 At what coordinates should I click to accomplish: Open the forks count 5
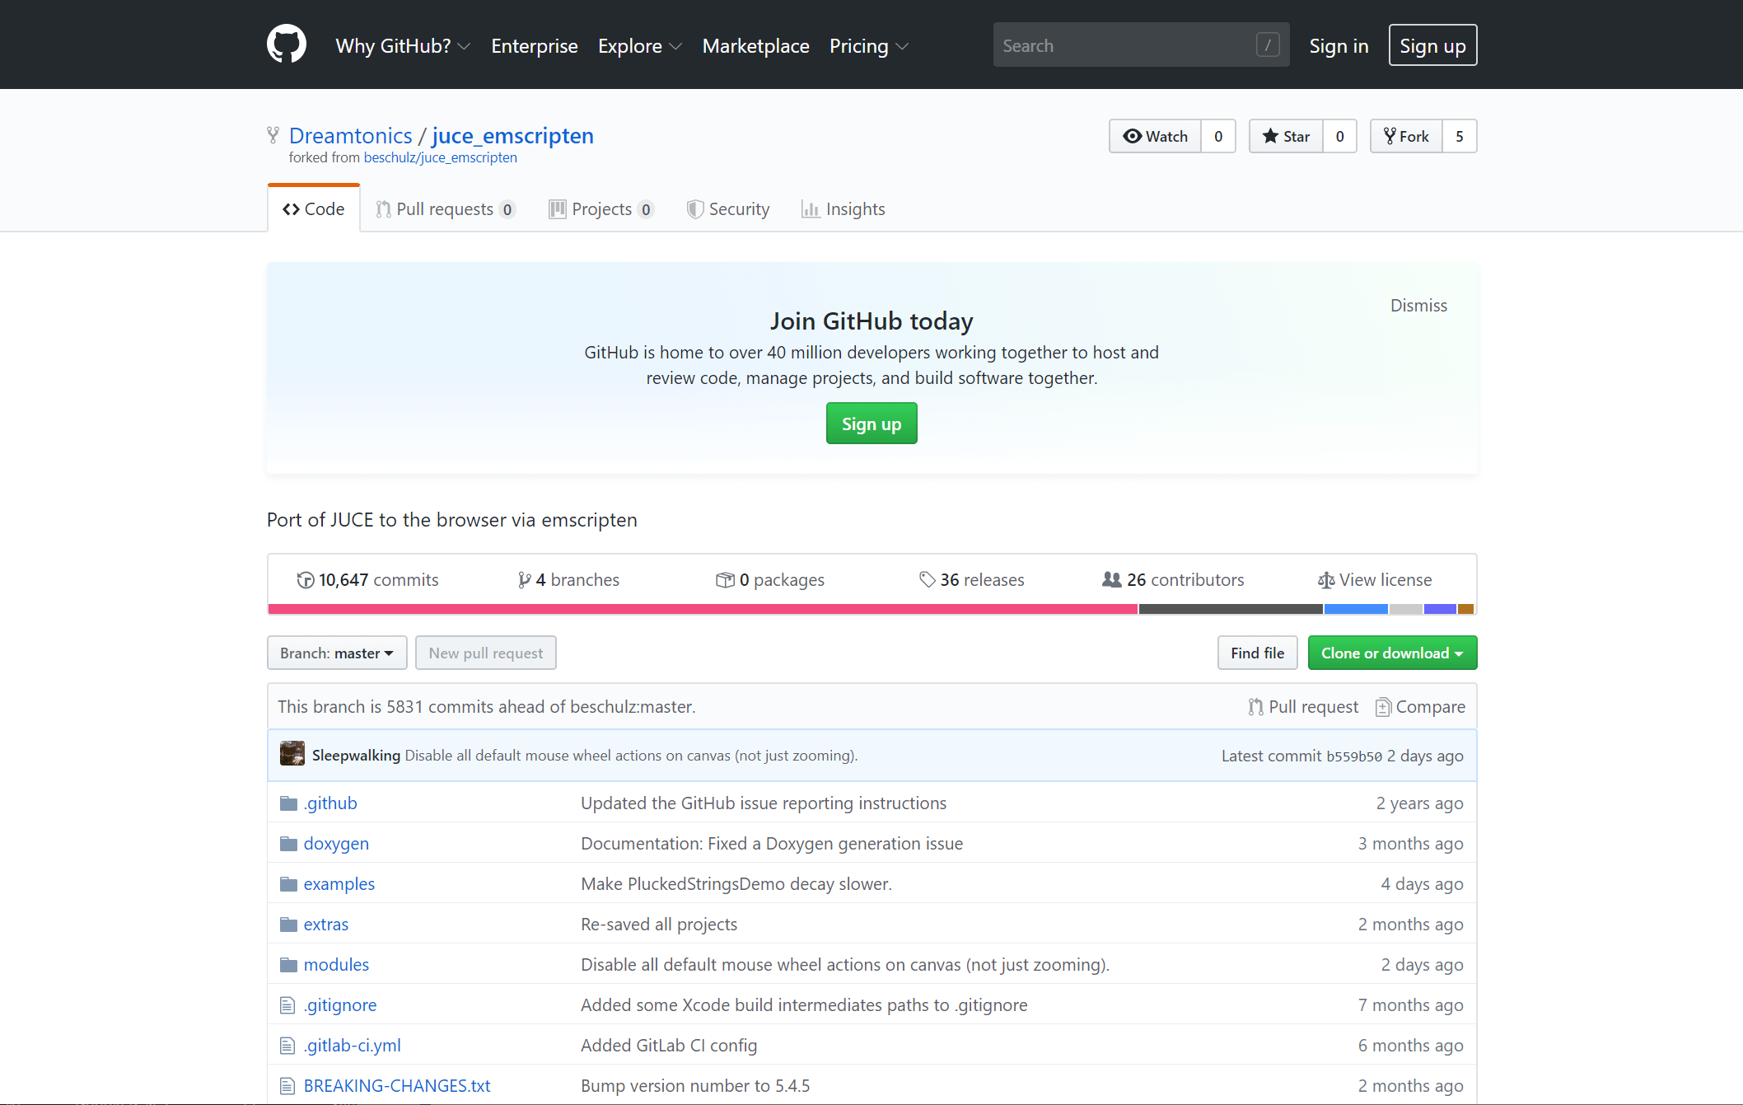[x=1460, y=136]
